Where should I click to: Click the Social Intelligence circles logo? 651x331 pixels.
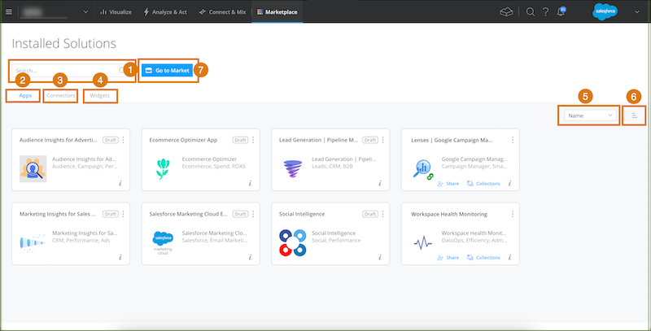tap(293, 242)
